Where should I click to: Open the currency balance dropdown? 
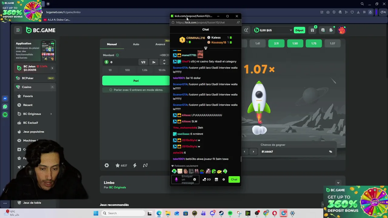(273, 30)
